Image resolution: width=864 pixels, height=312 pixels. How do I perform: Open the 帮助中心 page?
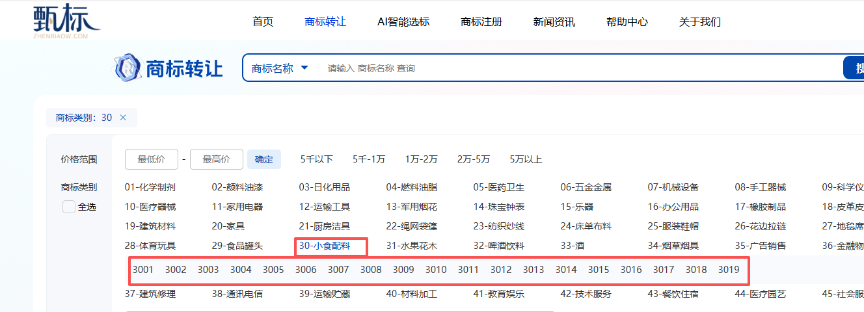click(627, 21)
